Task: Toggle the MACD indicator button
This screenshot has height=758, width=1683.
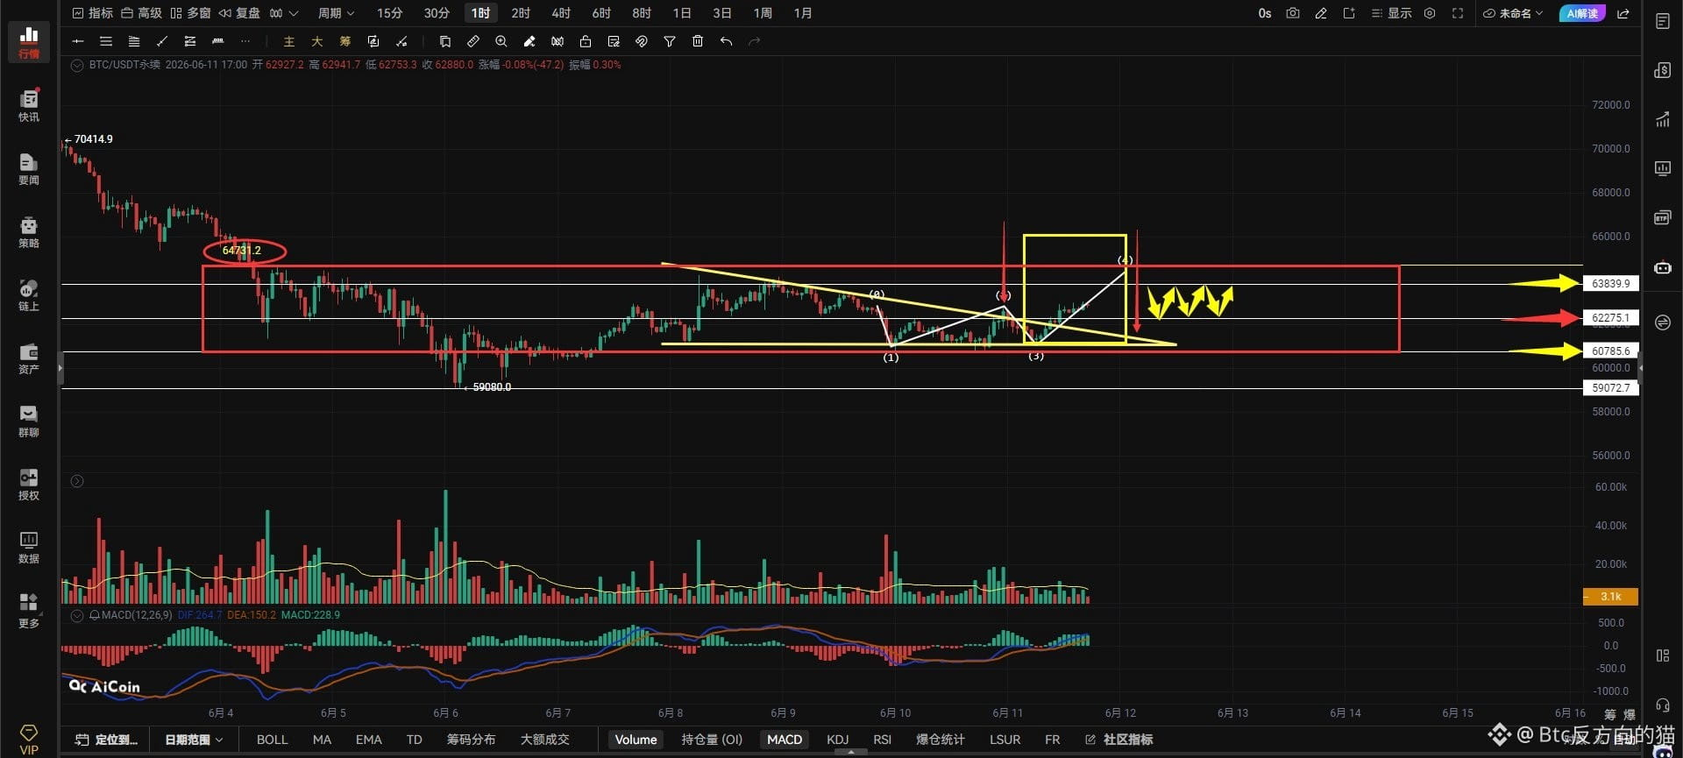Action: [785, 740]
